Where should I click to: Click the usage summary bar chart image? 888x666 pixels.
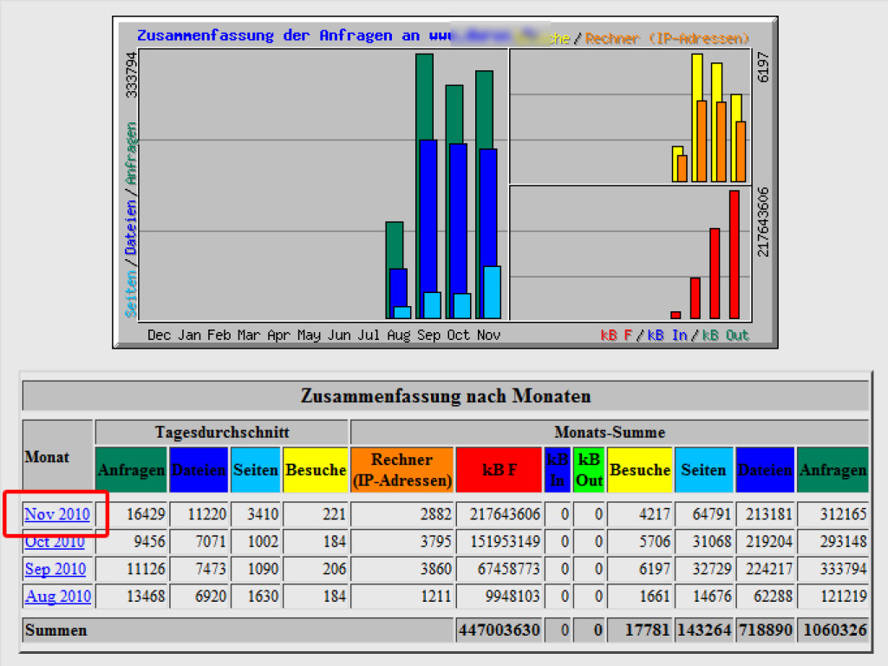pos(445,182)
